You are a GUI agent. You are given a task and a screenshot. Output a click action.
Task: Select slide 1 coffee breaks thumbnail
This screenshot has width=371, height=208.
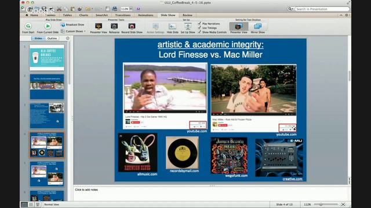pyautogui.click(x=47, y=58)
